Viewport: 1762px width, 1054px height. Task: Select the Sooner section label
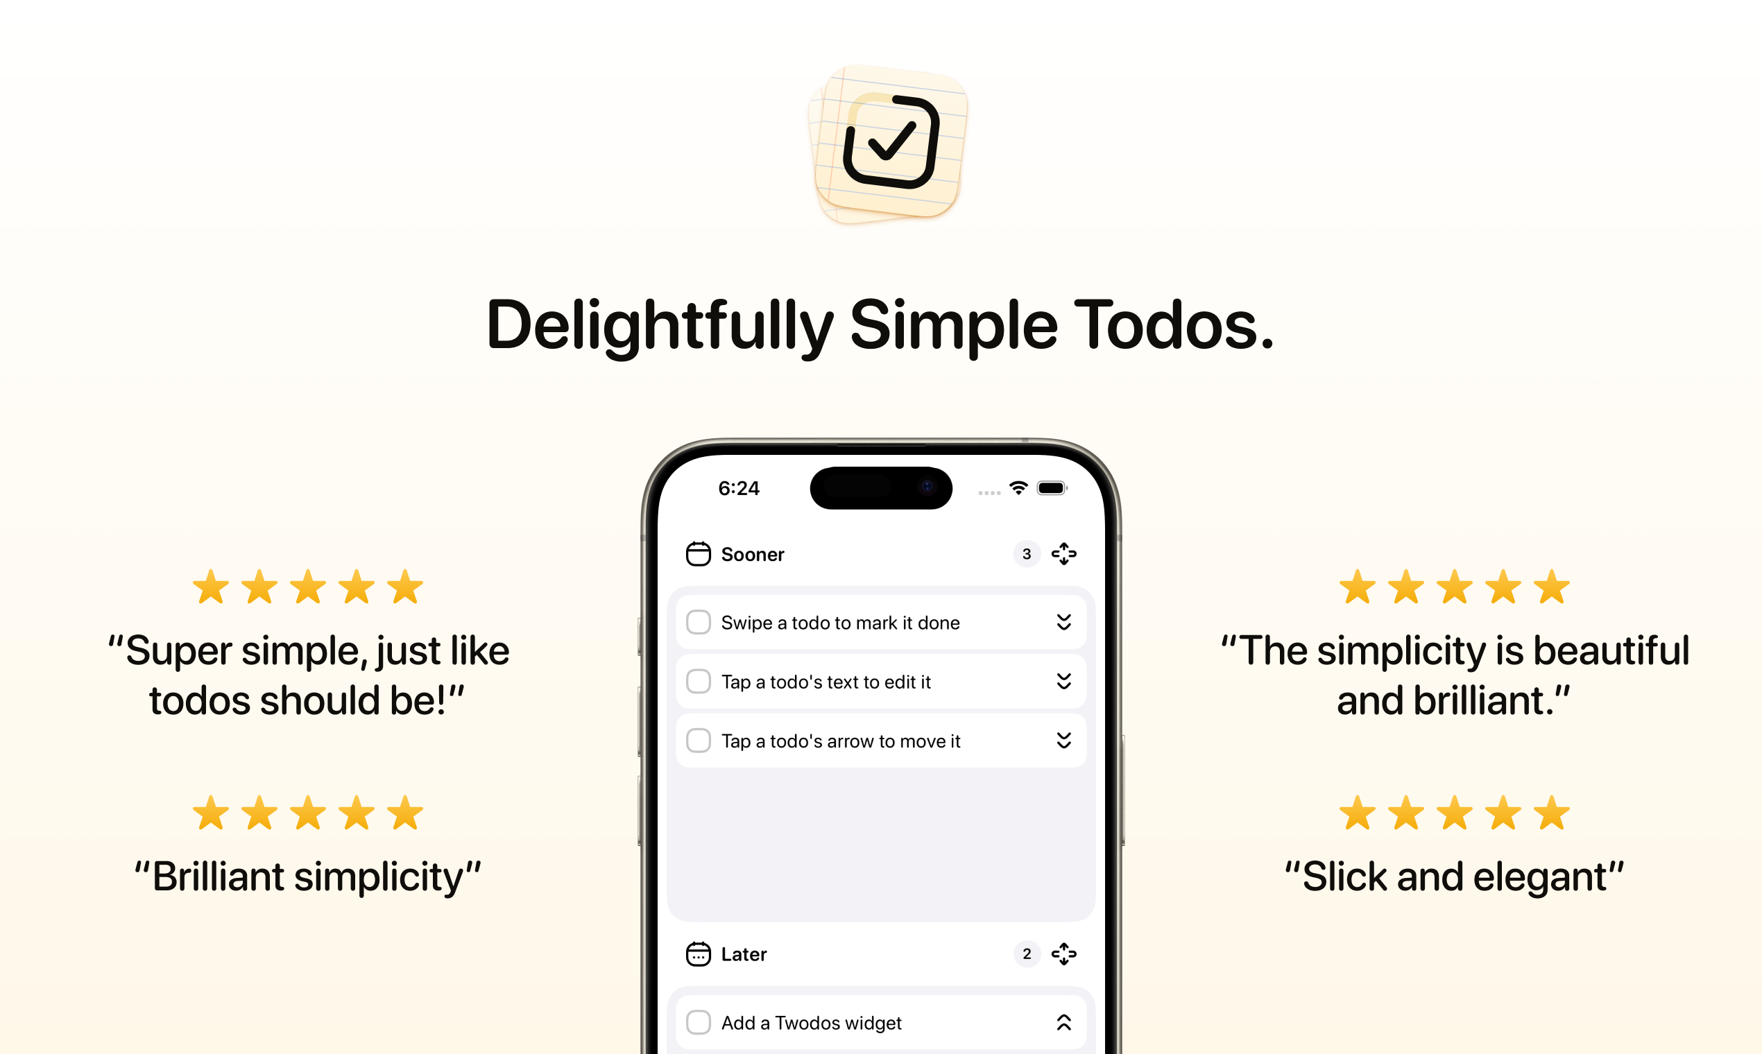(754, 553)
